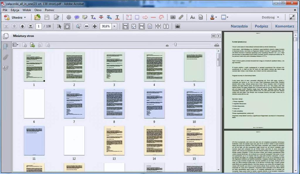Toggle single page continuous view icon

click(x=142, y=26)
